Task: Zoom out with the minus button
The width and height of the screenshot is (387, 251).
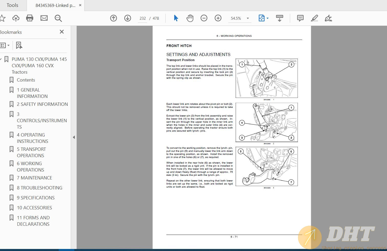Action: pyautogui.click(x=204, y=18)
